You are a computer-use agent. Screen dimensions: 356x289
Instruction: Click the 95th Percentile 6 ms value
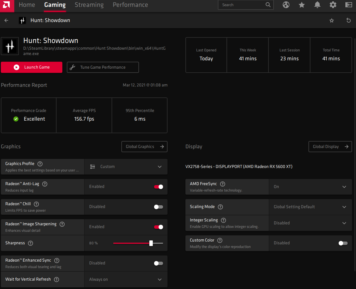[x=140, y=119]
